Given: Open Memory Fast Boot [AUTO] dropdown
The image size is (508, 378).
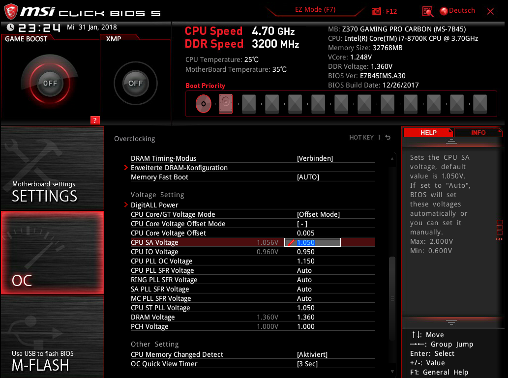Looking at the screenshot, I should click(x=308, y=177).
